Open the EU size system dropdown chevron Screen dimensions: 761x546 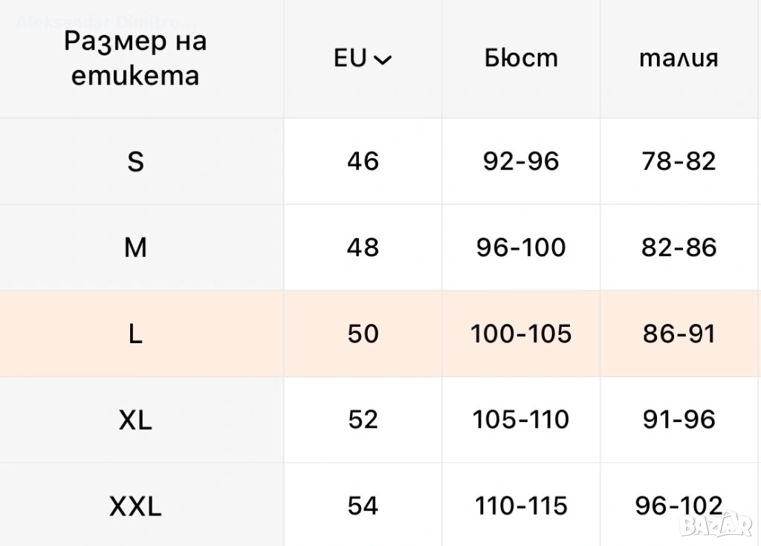click(x=383, y=60)
